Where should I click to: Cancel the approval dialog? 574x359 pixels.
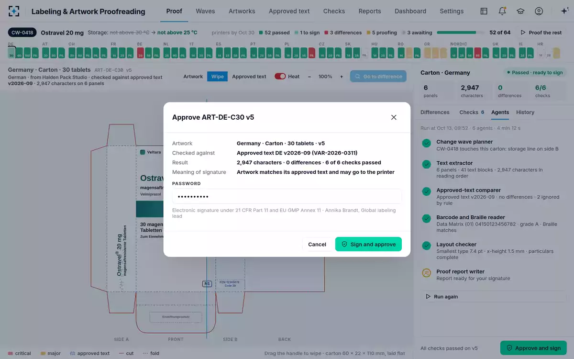[x=317, y=244]
